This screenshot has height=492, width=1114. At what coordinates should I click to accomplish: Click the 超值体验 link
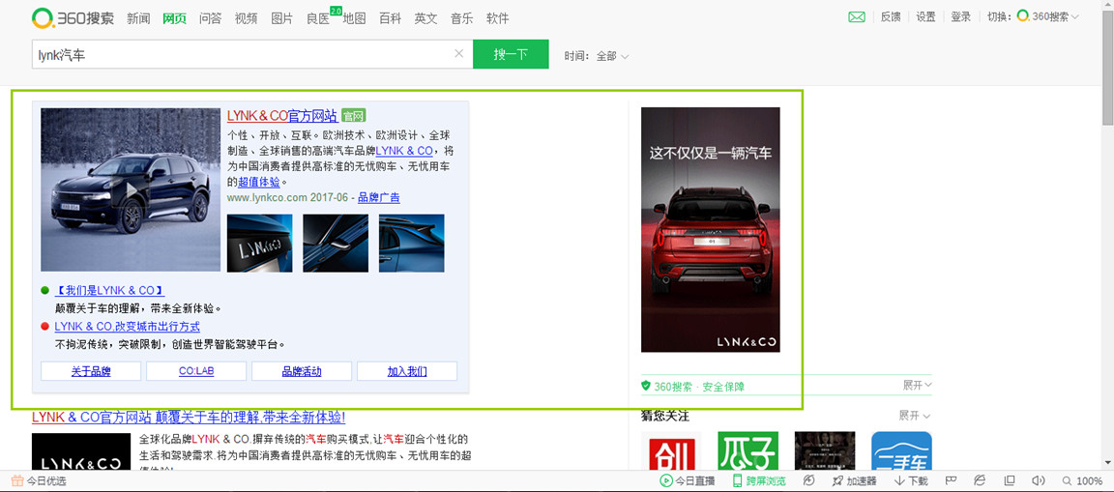259,182
